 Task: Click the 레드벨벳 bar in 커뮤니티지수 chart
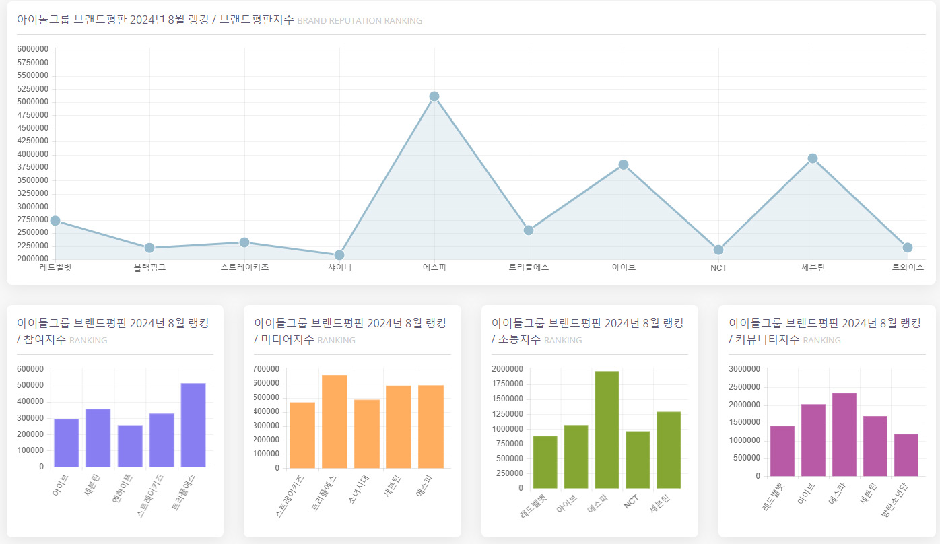(x=782, y=451)
